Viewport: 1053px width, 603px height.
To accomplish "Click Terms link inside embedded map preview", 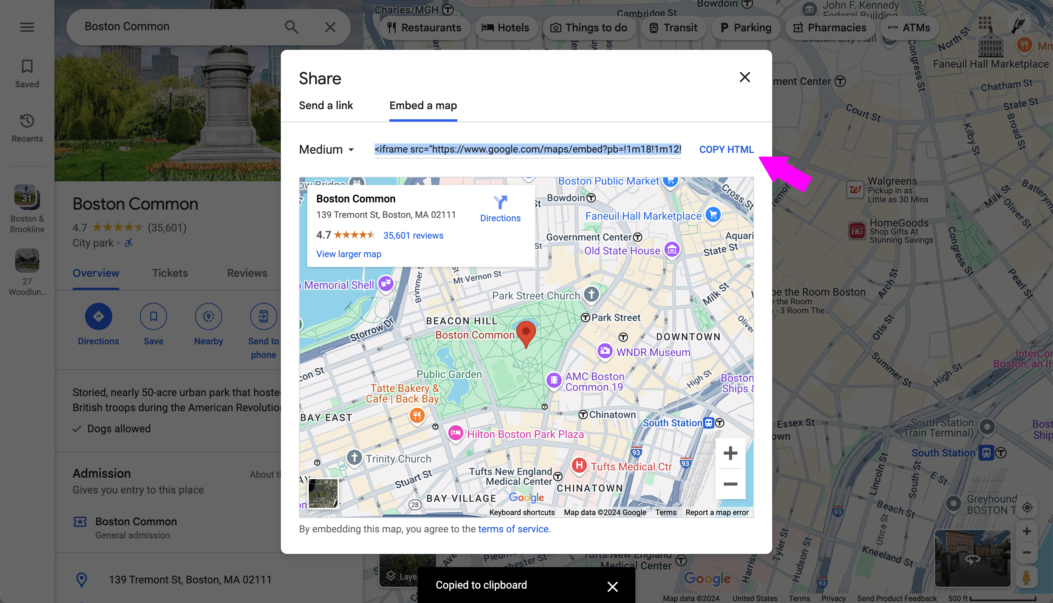I will [x=665, y=513].
